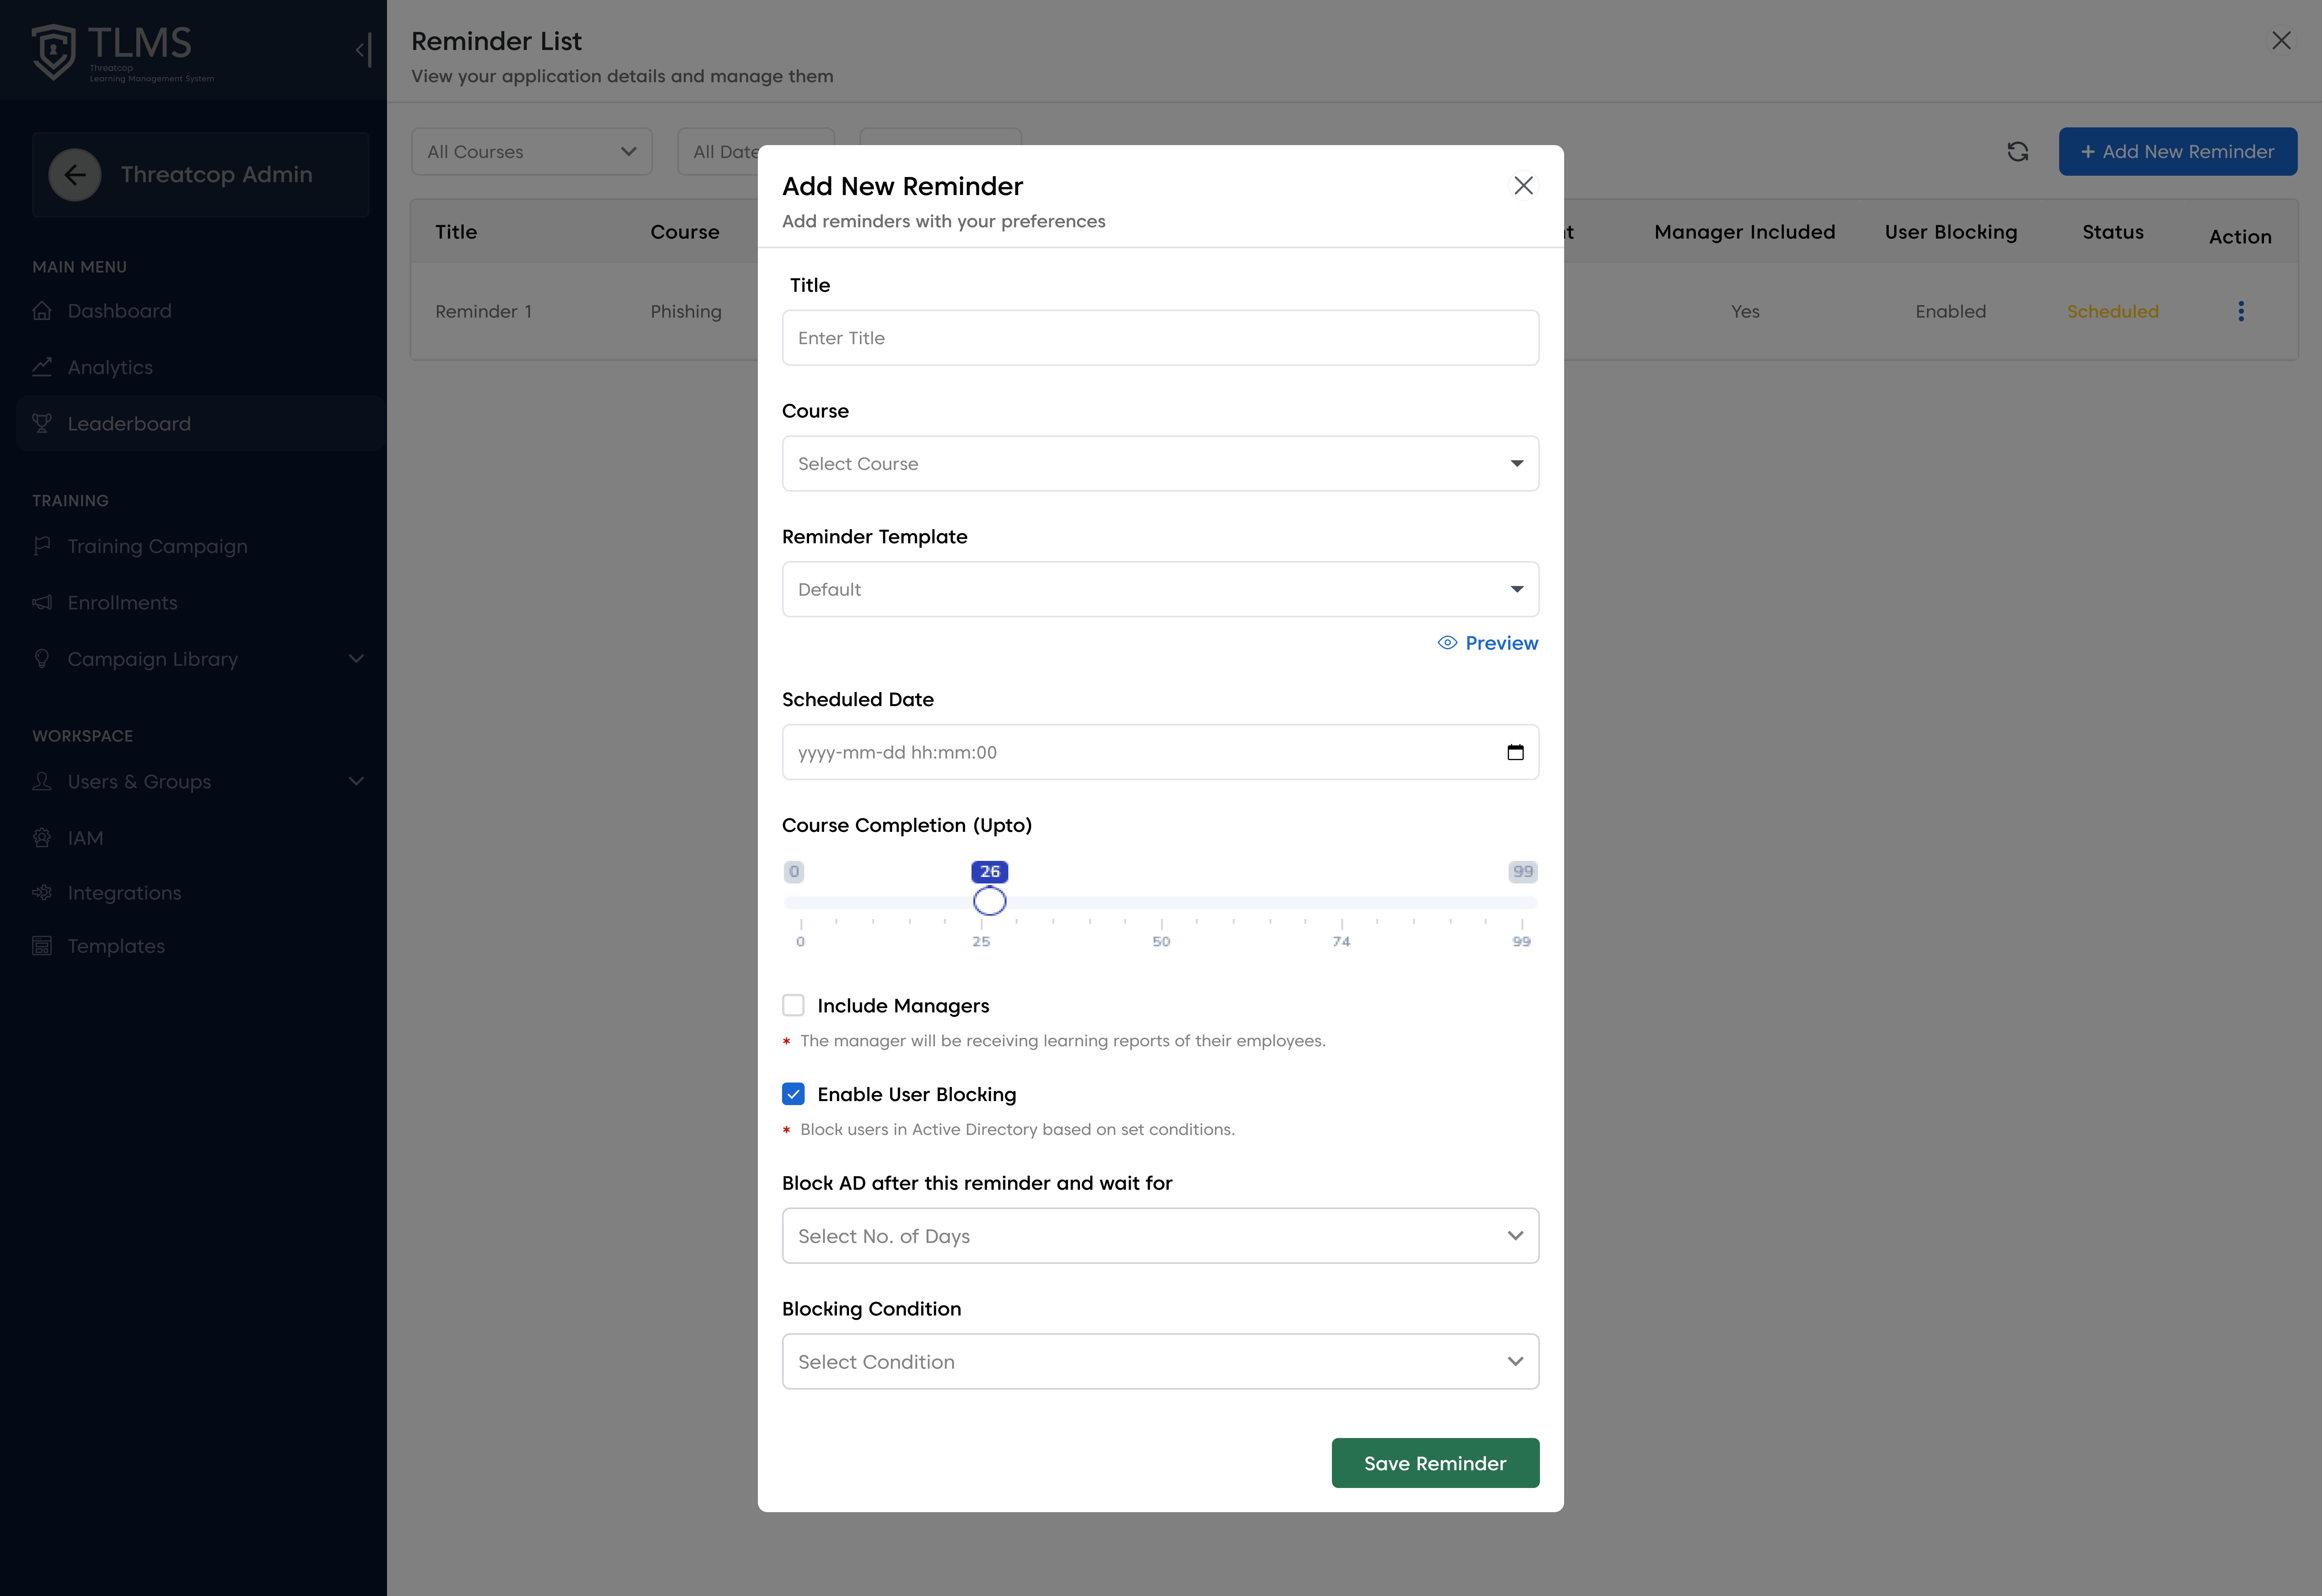This screenshot has width=2322, height=1596.
Task: Click the Templates icon
Action: (x=42, y=946)
